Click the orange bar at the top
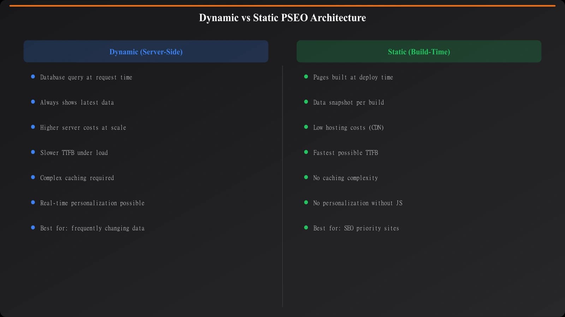The height and width of the screenshot is (317, 565). [282, 4]
